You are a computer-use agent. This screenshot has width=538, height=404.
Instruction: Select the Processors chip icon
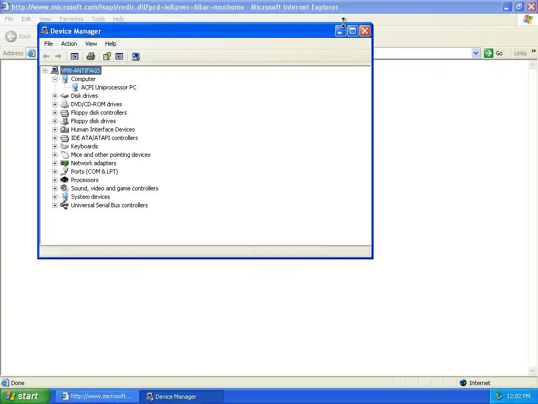click(65, 180)
